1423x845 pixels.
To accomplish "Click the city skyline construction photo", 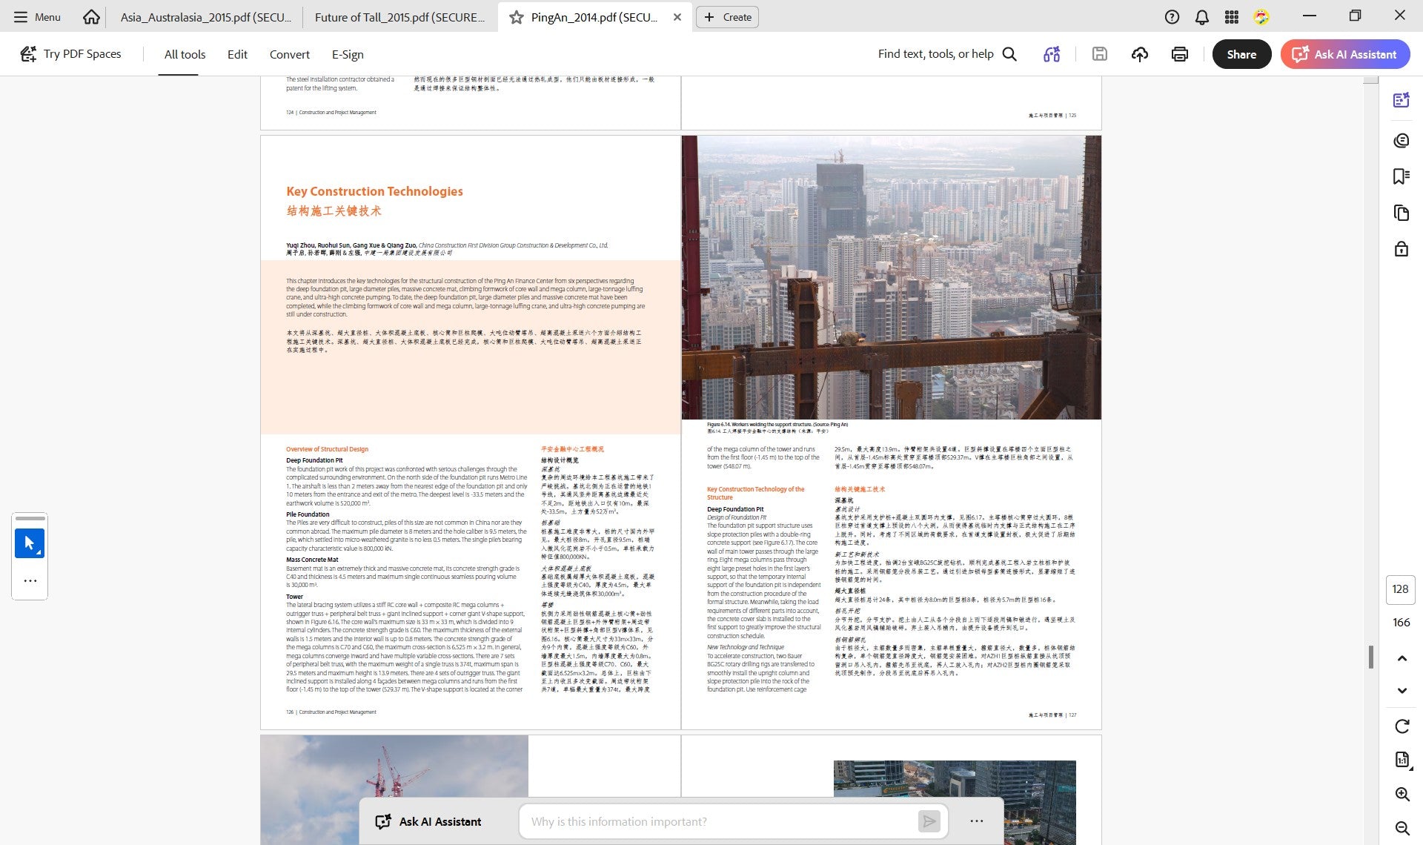I will (891, 277).
